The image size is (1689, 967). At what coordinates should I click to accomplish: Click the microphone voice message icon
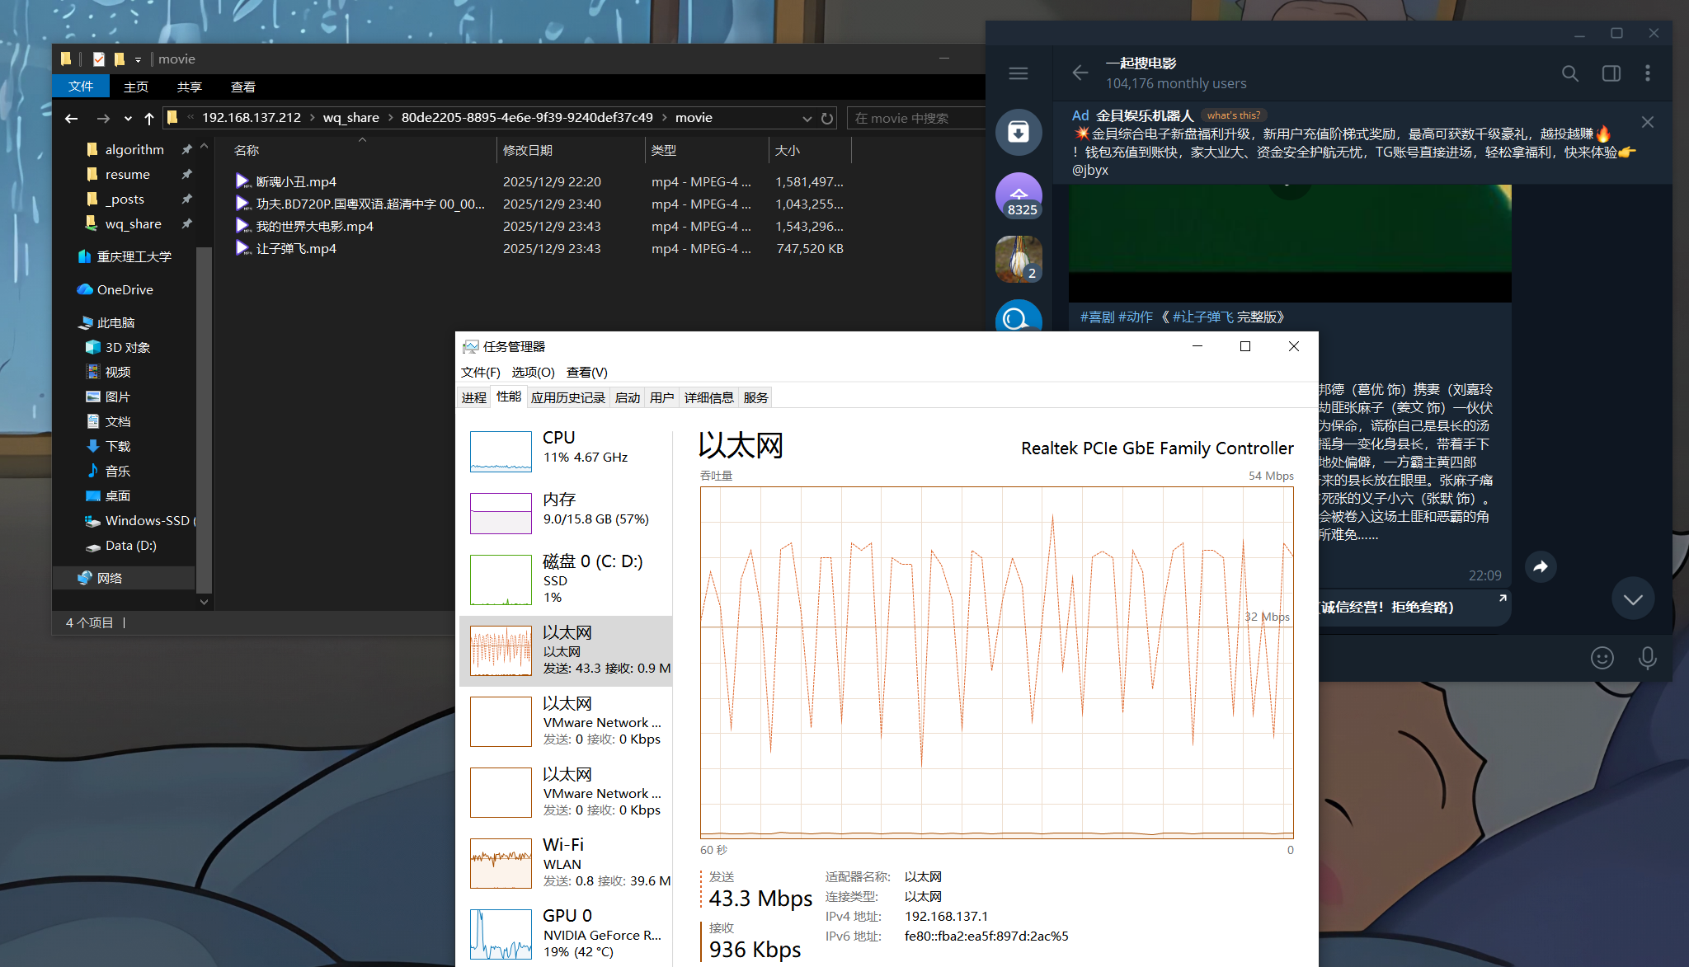(x=1647, y=657)
